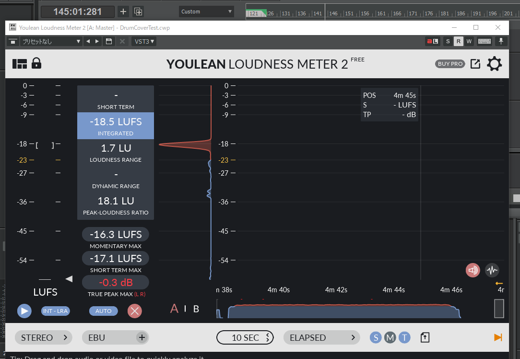Click the save preset floppy icon

[109, 41]
